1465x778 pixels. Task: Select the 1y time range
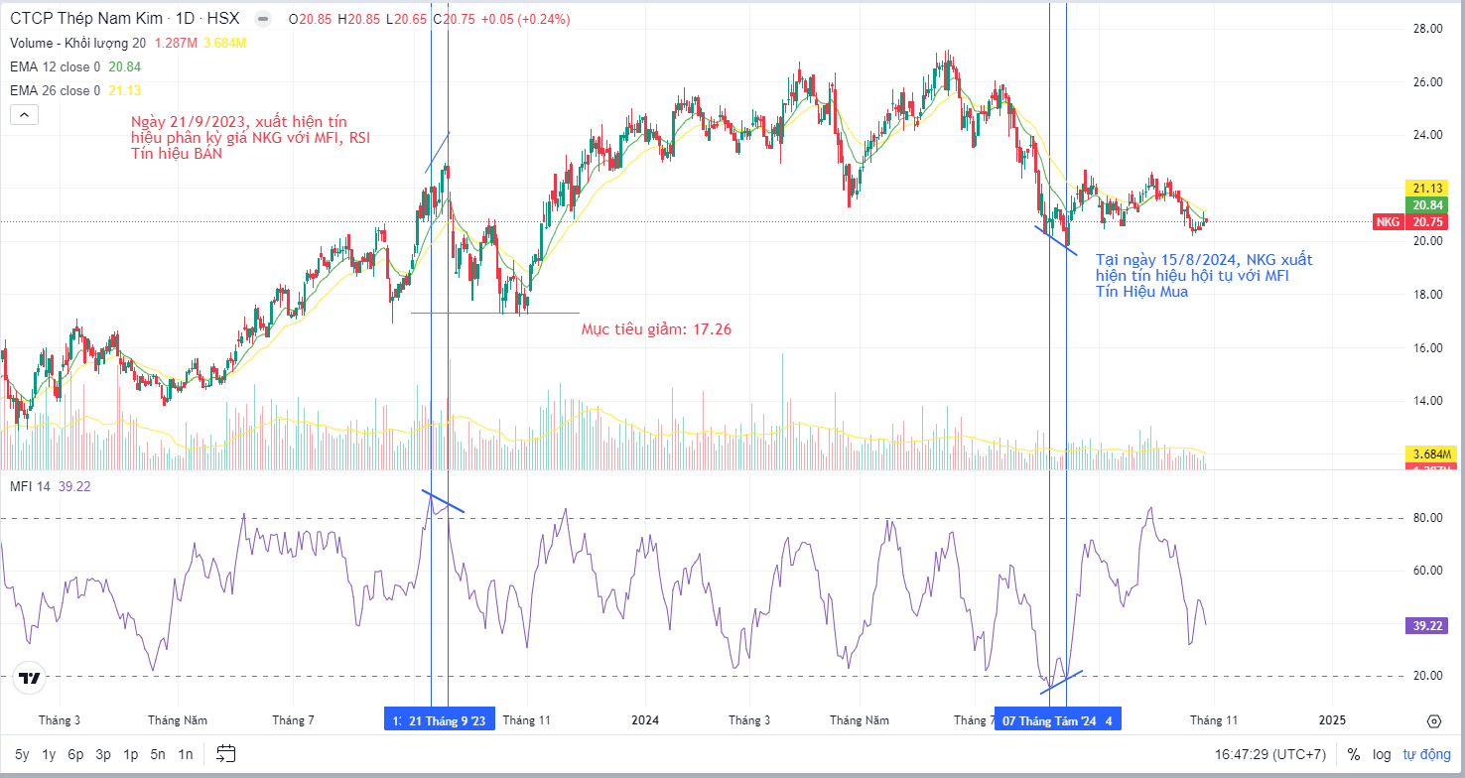(x=50, y=754)
